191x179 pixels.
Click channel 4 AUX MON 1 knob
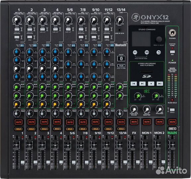point(55,87)
